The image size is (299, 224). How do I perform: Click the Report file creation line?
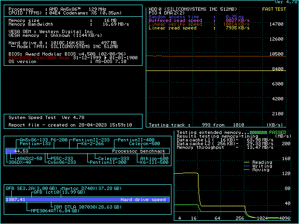coord(70,125)
